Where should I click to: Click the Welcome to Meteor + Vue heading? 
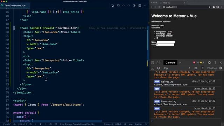tap(174, 16)
